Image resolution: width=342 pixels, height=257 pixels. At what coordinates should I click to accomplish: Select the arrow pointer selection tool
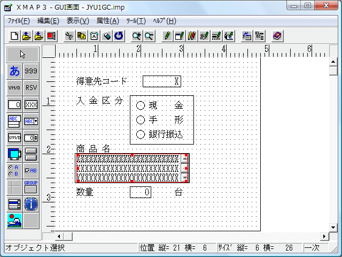click(x=22, y=54)
